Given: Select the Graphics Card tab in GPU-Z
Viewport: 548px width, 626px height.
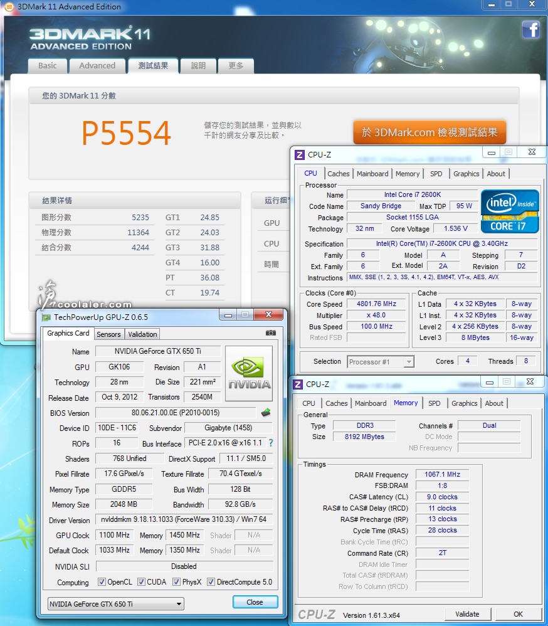Looking at the screenshot, I should pyautogui.click(x=68, y=333).
